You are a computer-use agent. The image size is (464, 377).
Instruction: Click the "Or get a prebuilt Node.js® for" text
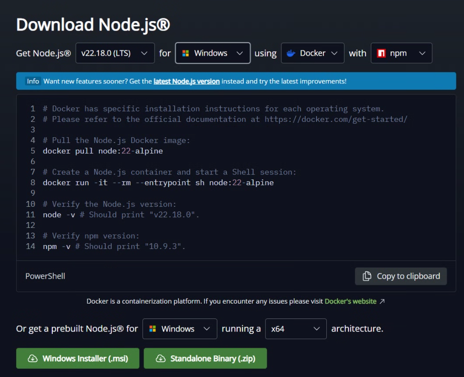(x=77, y=329)
